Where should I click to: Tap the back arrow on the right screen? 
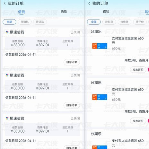(89, 4)
